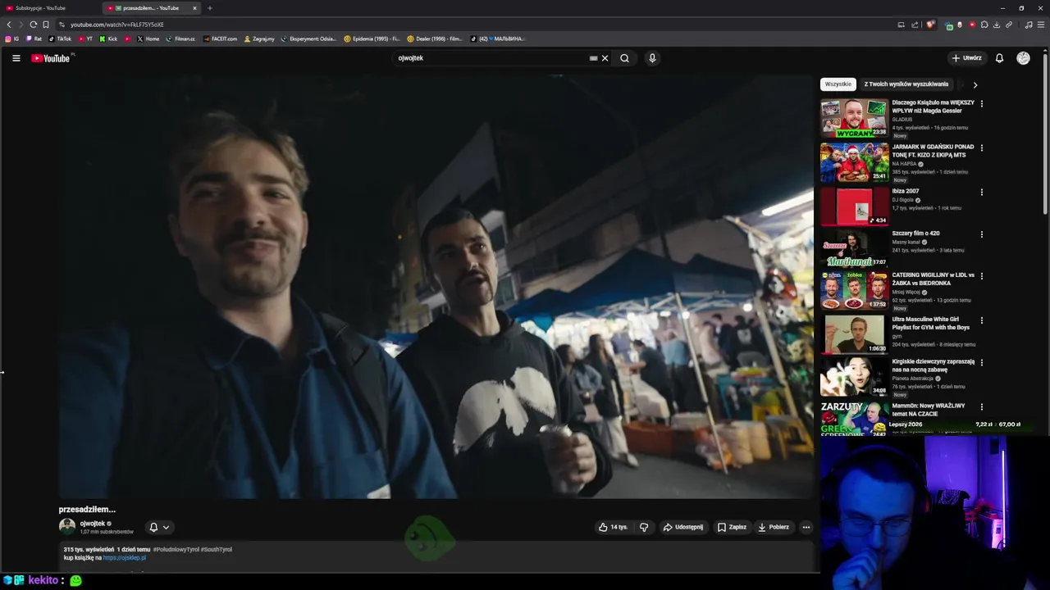Open browser extensions puzzle icon

pyautogui.click(x=984, y=25)
